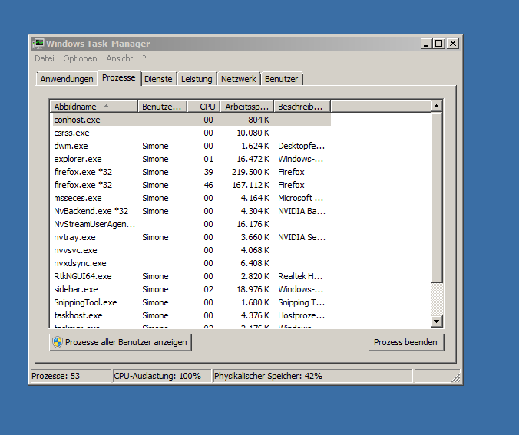Select the NvBackend.exe *32 process

pos(192,211)
